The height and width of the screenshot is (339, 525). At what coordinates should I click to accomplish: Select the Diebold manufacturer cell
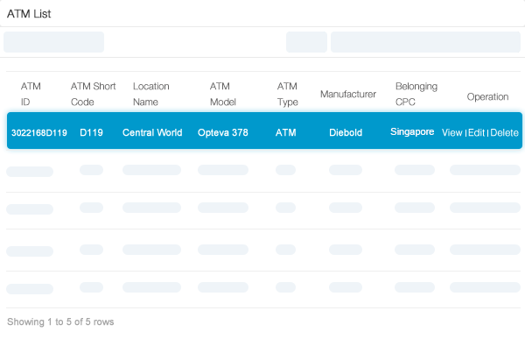(x=346, y=133)
